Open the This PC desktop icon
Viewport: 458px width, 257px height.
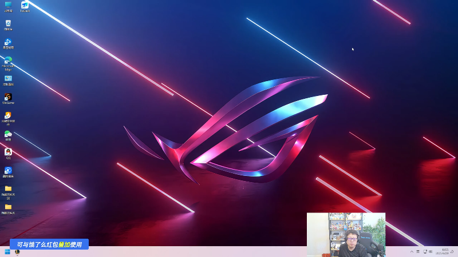click(x=8, y=6)
